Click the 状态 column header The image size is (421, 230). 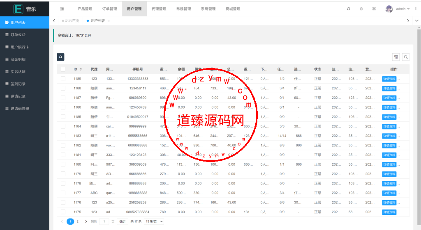pyautogui.click(x=318, y=69)
